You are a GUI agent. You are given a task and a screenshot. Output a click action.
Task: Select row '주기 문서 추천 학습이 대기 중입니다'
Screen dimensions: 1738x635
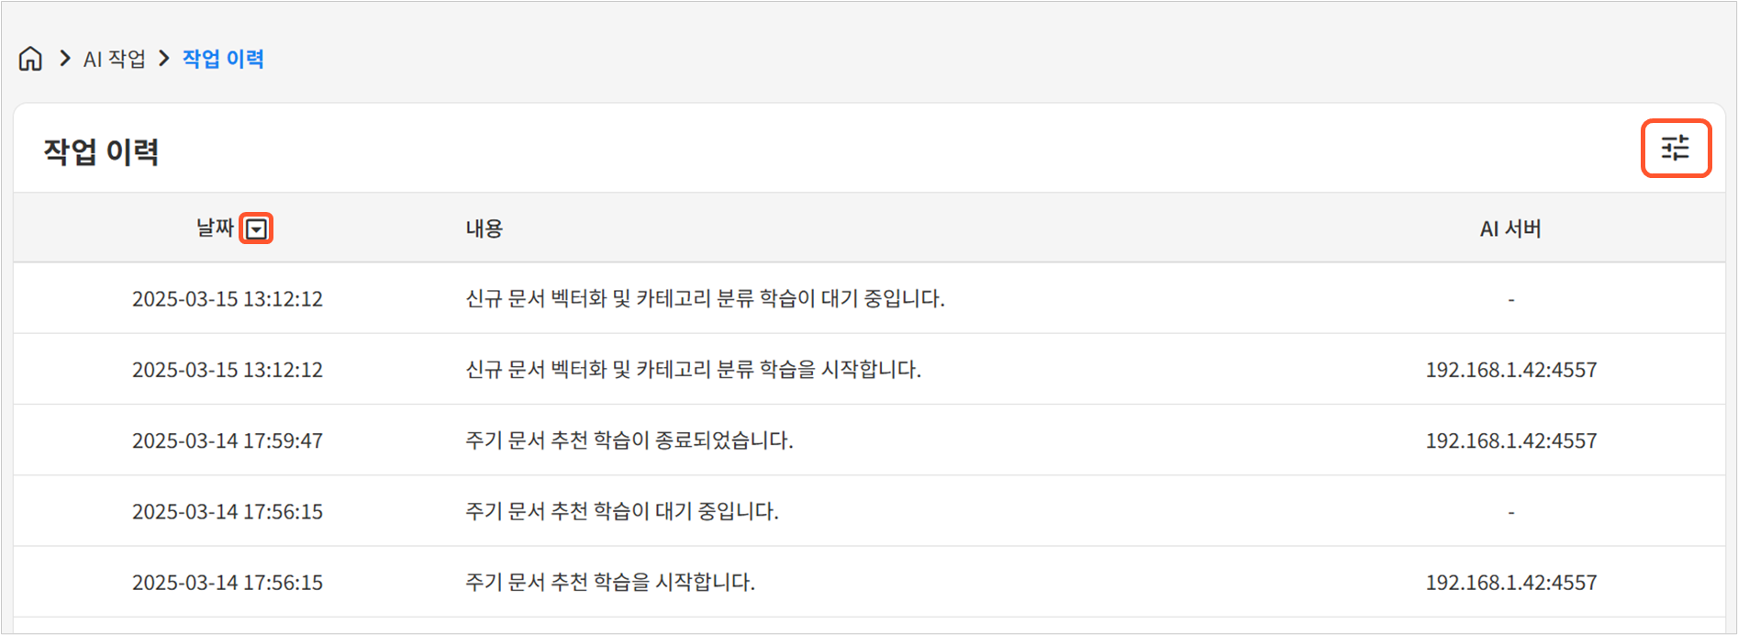point(621,511)
